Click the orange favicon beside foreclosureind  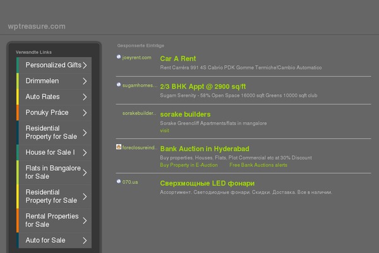119,147
